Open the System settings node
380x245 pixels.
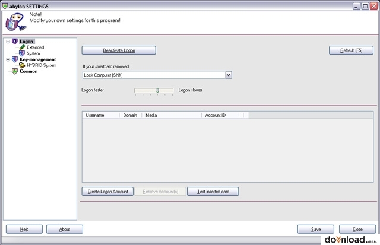click(33, 53)
